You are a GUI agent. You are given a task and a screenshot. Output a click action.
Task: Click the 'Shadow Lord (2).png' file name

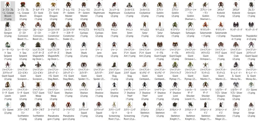[x=175, y=94]
